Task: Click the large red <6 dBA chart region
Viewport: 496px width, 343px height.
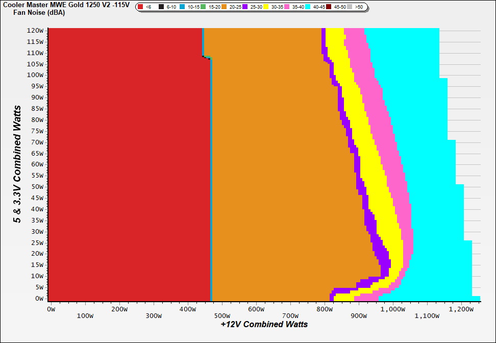Action: (x=125, y=163)
